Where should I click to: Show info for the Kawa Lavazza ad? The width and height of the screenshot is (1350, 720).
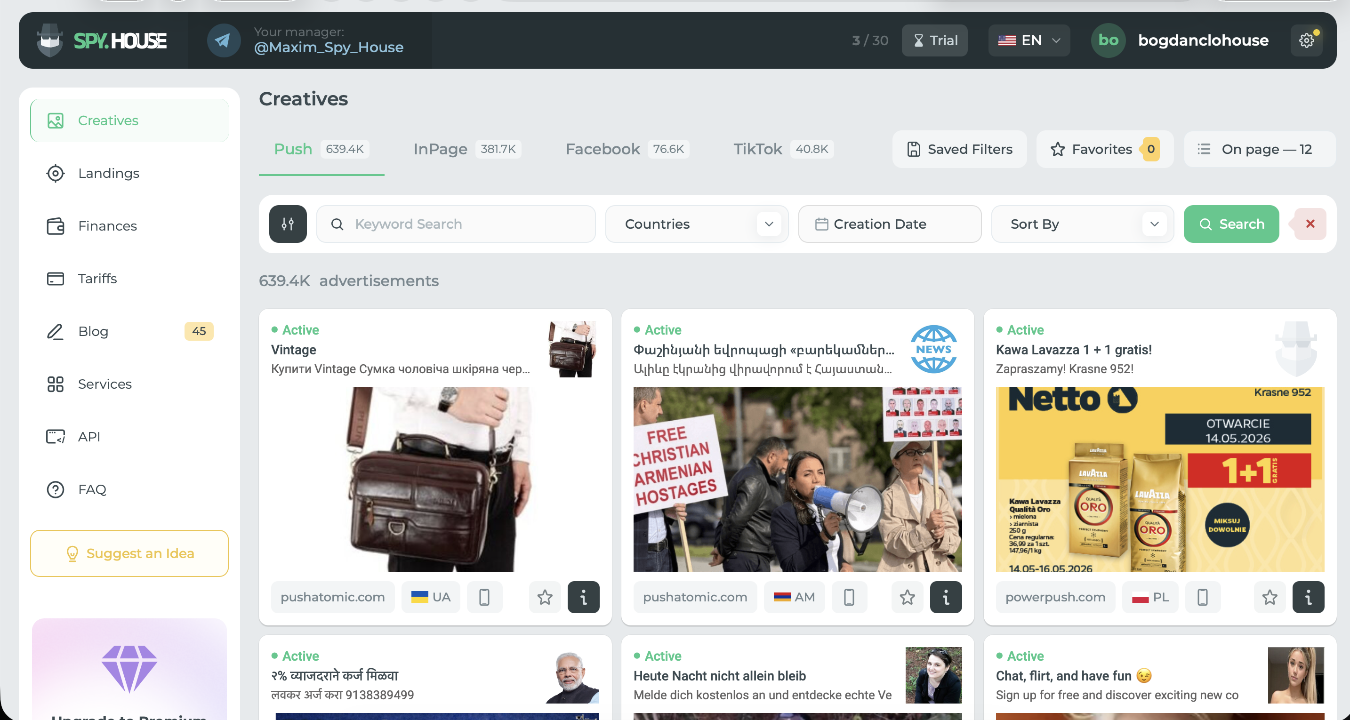[x=1309, y=597]
